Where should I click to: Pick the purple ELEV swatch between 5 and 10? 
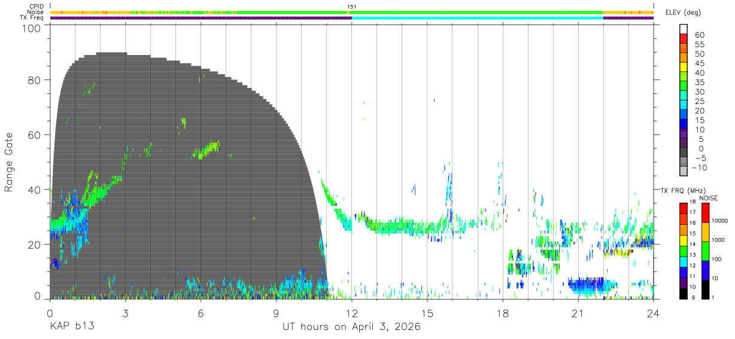coord(684,134)
